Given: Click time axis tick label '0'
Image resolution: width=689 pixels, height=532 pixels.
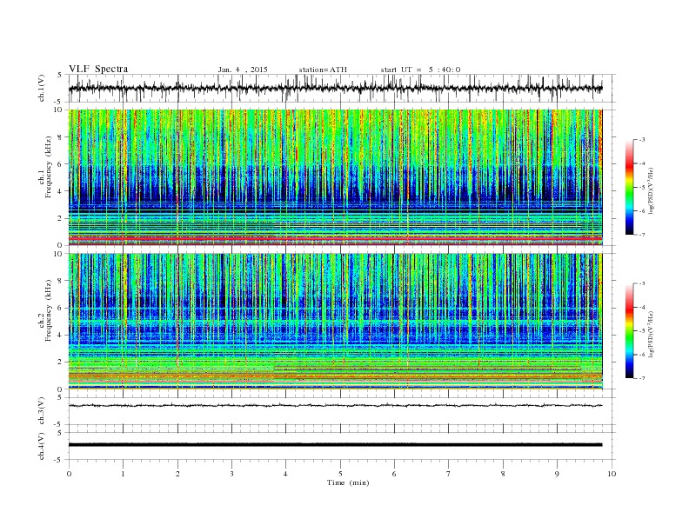Looking at the screenshot, I should click(x=69, y=474).
